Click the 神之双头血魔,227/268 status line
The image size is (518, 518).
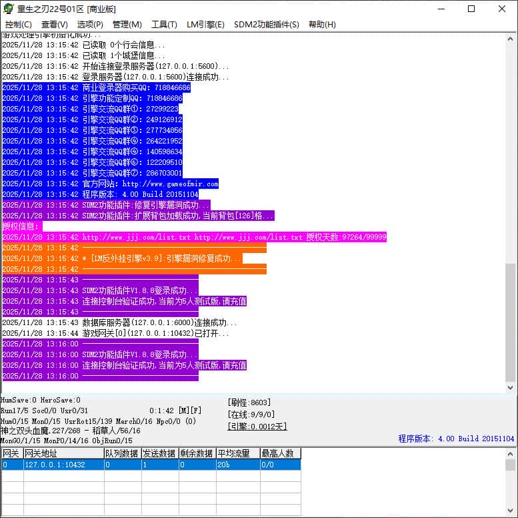click(71, 431)
